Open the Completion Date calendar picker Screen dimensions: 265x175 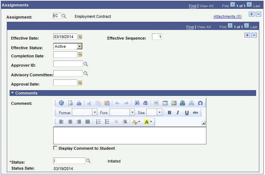[x=80, y=55]
